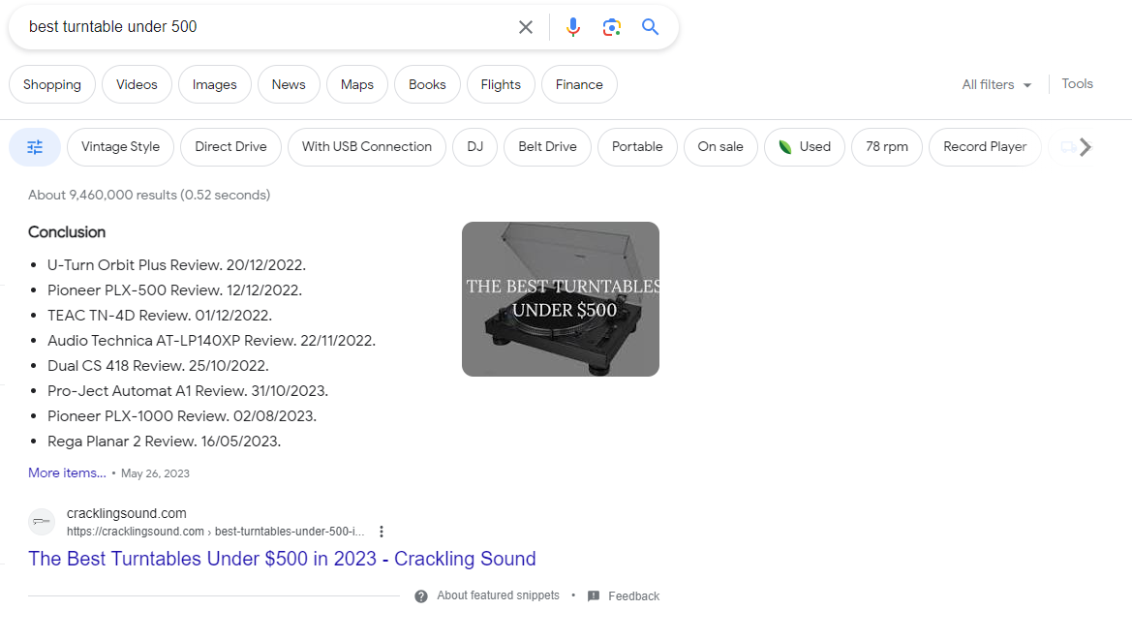Click the Feedback text link
Image resolution: width=1132 pixels, height=640 pixels.
coord(634,596)
